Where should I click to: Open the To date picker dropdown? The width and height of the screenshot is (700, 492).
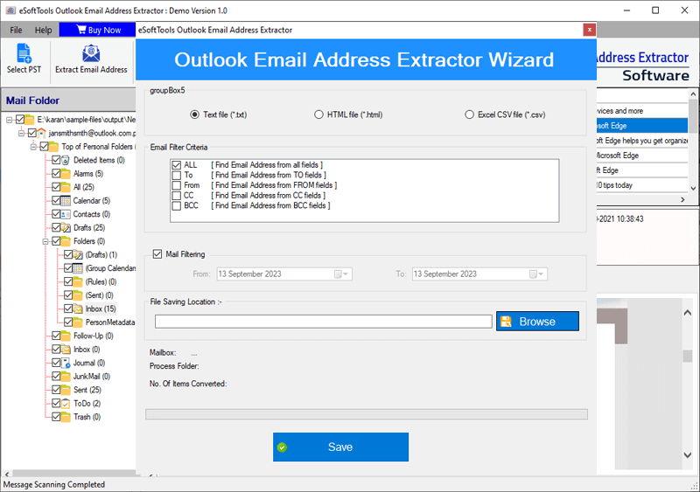(537, 274)
